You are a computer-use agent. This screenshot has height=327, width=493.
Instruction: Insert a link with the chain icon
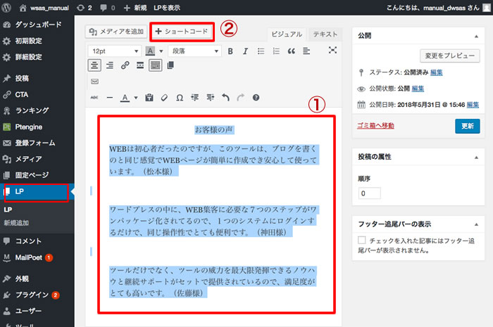[125, 65]
